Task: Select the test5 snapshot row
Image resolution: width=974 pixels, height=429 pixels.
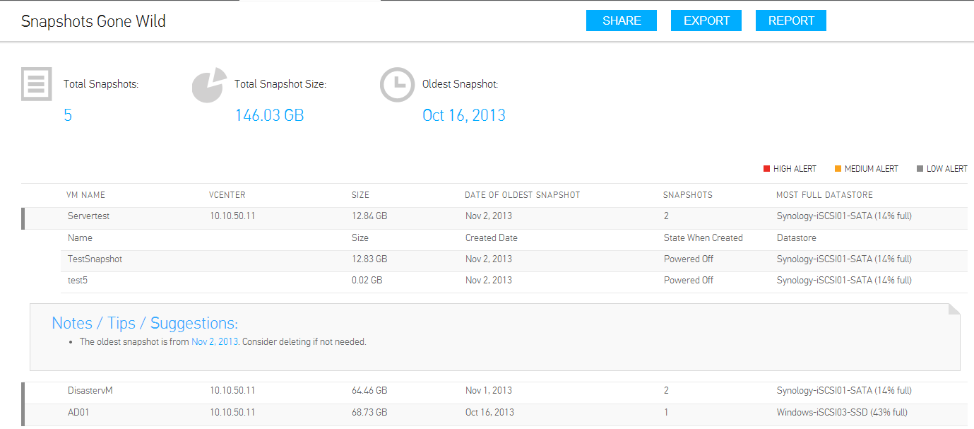Action: (x=78, y=281)
